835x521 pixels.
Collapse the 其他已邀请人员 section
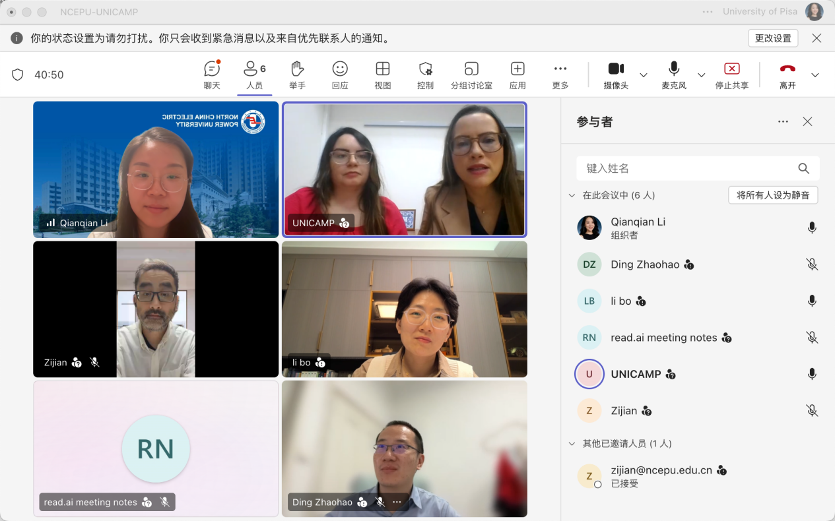(x=572, y=444)
